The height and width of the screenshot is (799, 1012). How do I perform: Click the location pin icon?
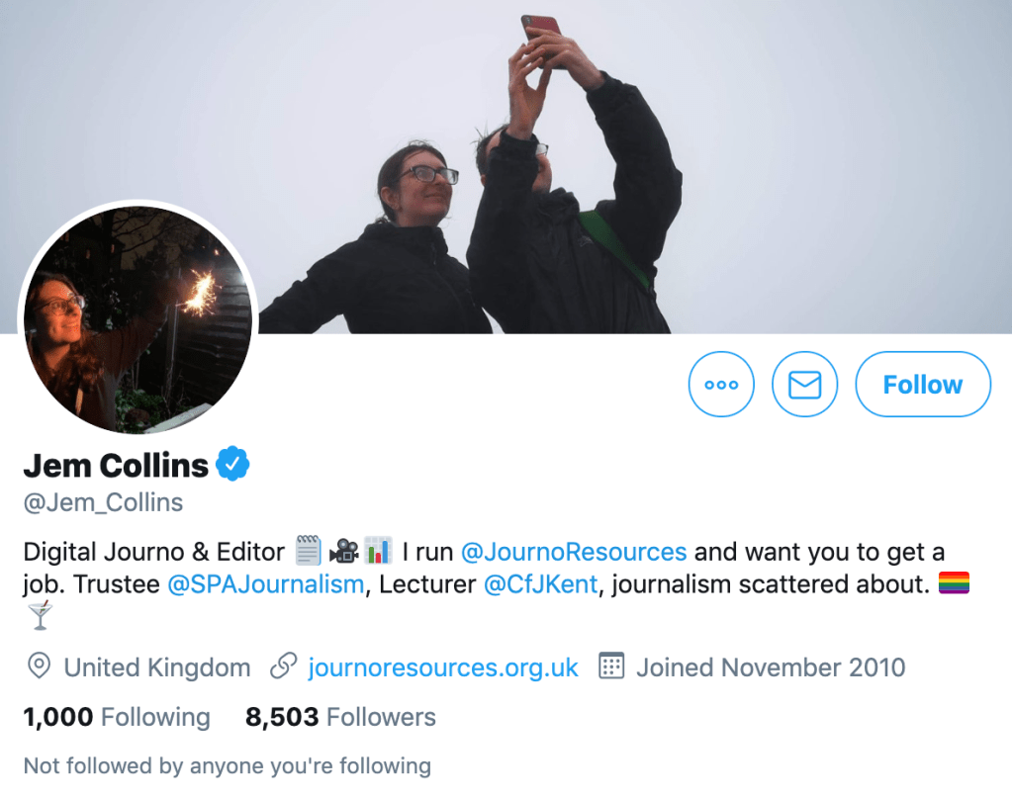[39, 667]
